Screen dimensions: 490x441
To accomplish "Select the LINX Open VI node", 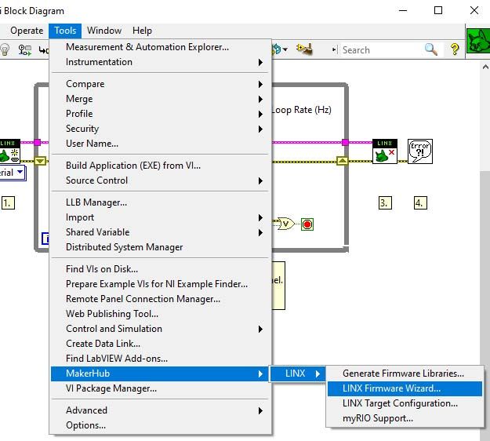I will pos(9,151).
